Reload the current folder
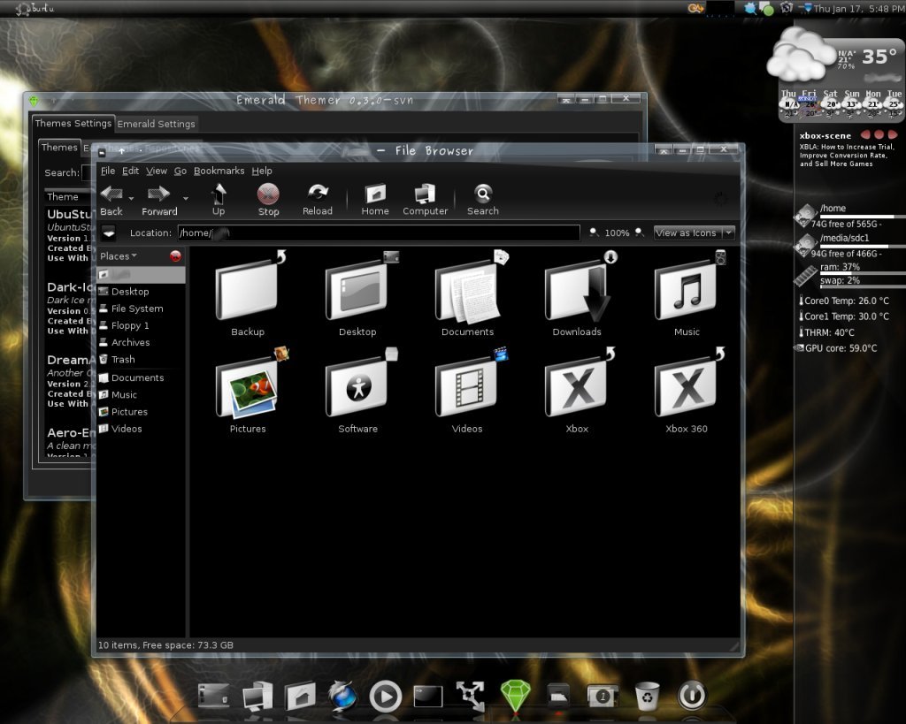This screenshot has height=724, width=906. (x=318, y=200)
